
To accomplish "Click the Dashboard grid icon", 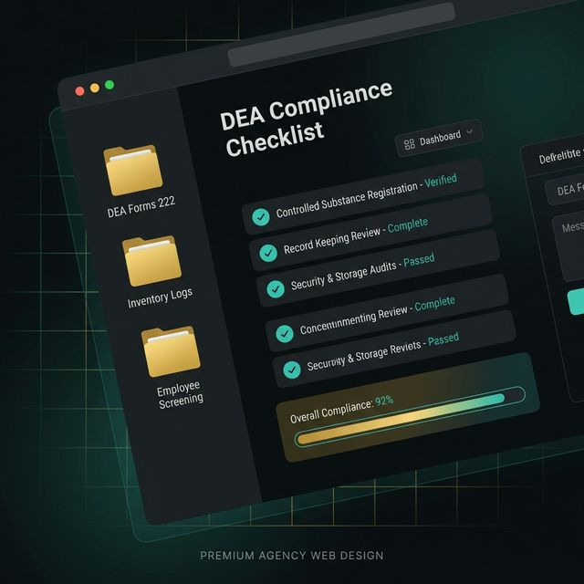I will point(410,144).
